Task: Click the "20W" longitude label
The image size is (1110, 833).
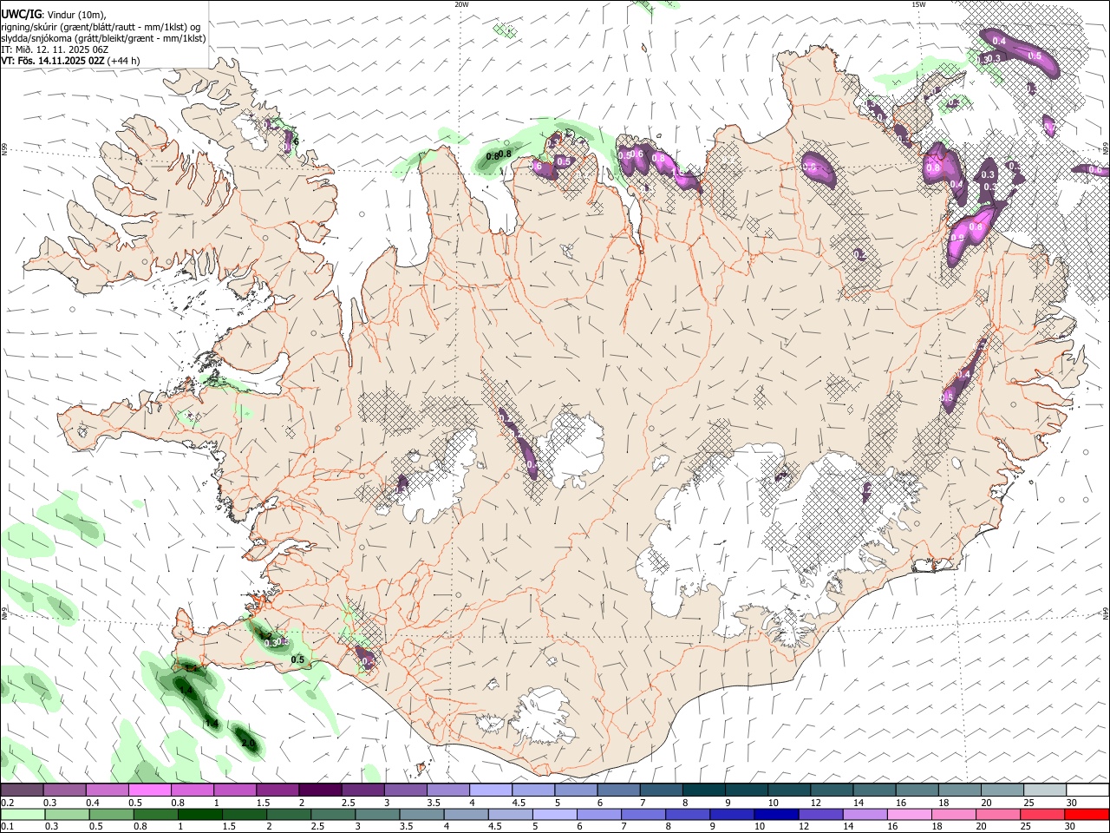Action: tap(461, 3)
